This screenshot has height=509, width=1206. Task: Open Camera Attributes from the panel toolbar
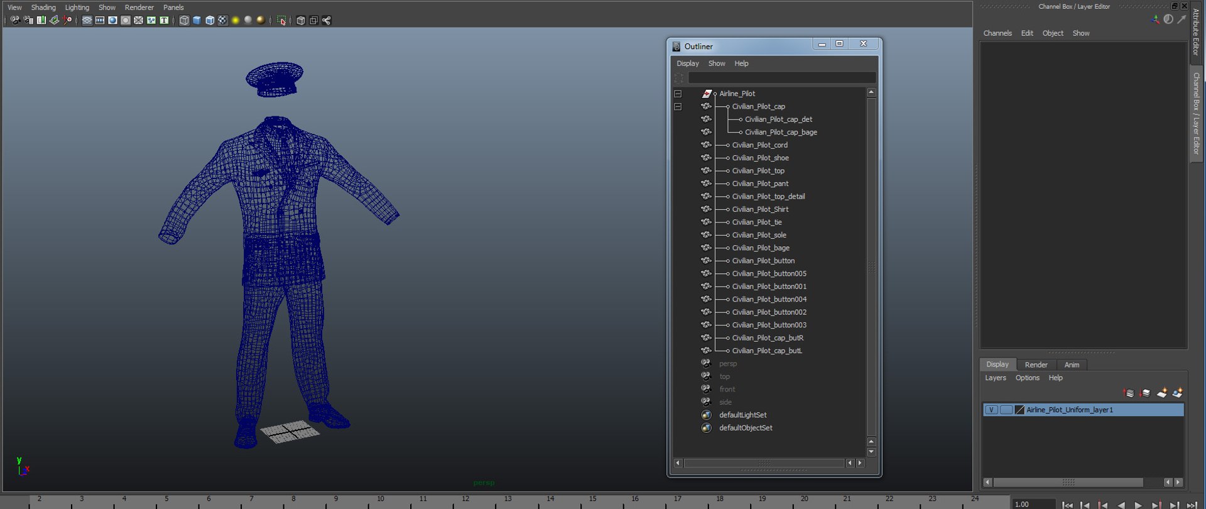click(x=28, y=20)
